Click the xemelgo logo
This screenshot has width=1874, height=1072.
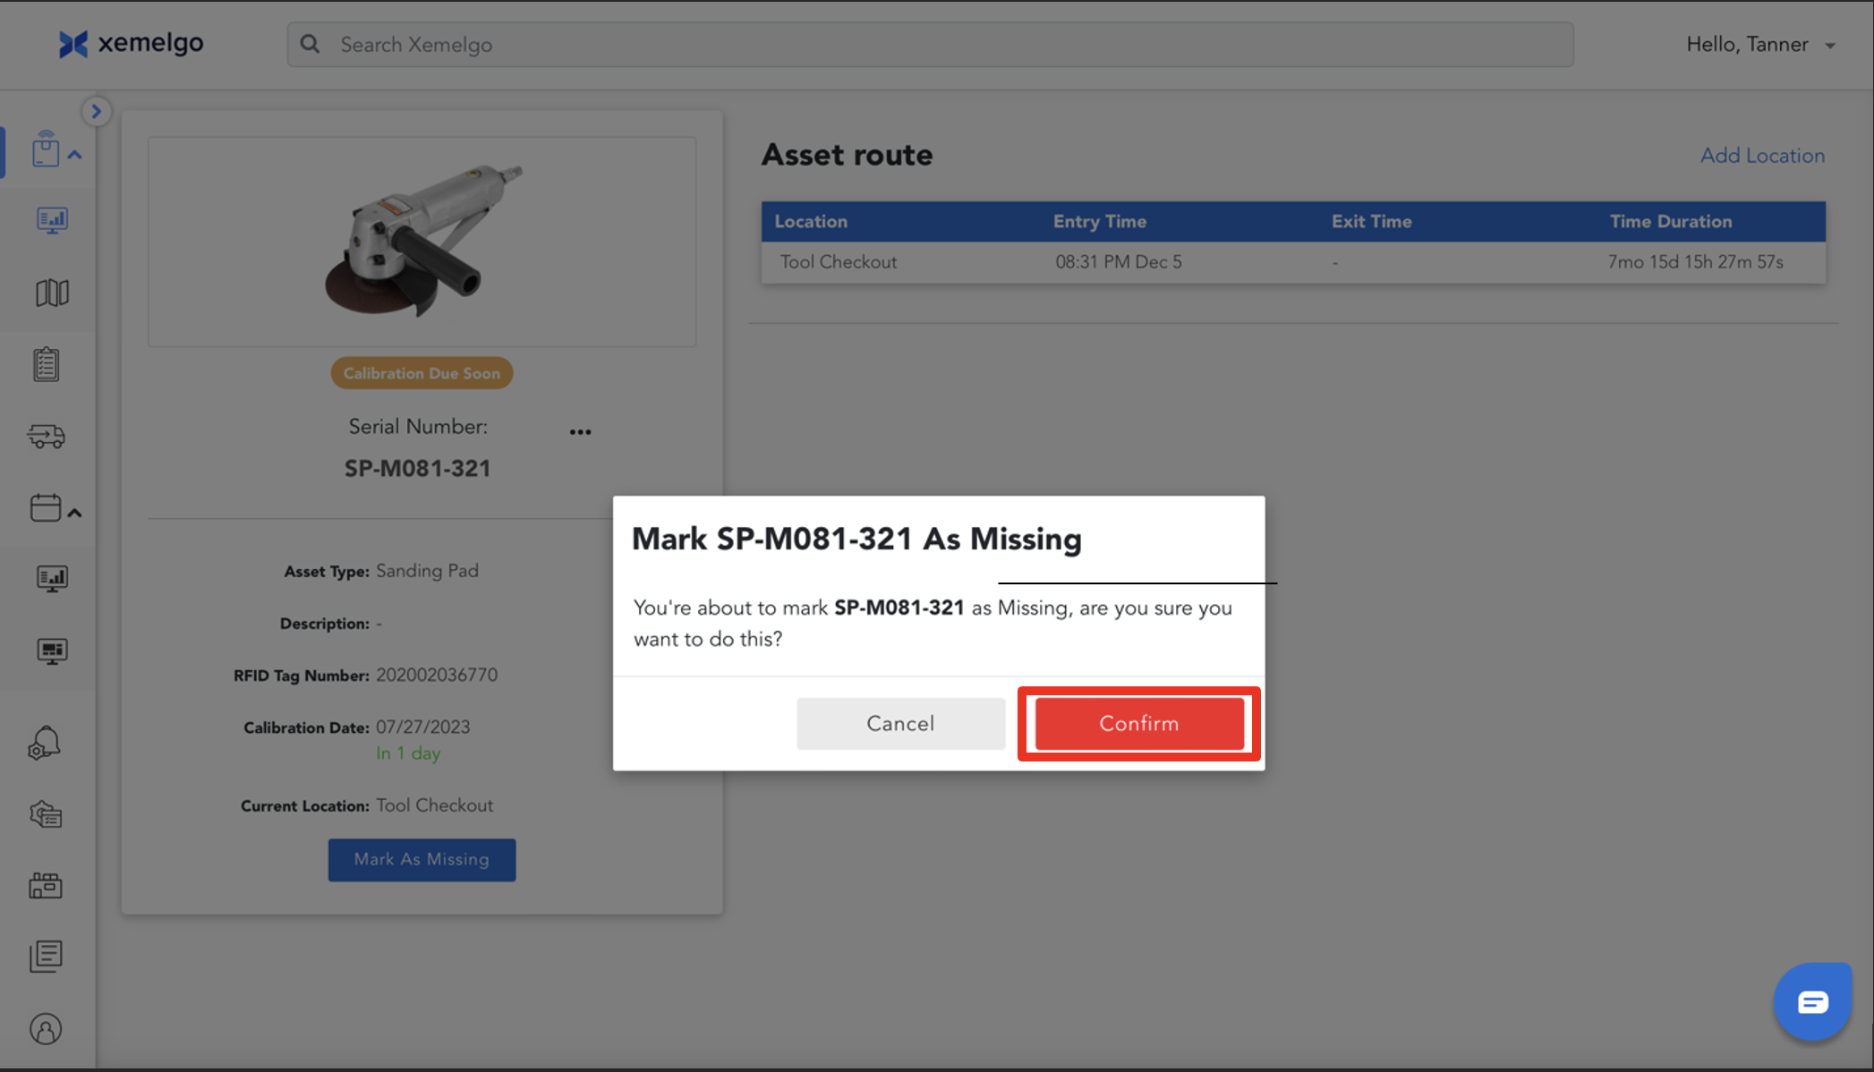pos(132,43)
